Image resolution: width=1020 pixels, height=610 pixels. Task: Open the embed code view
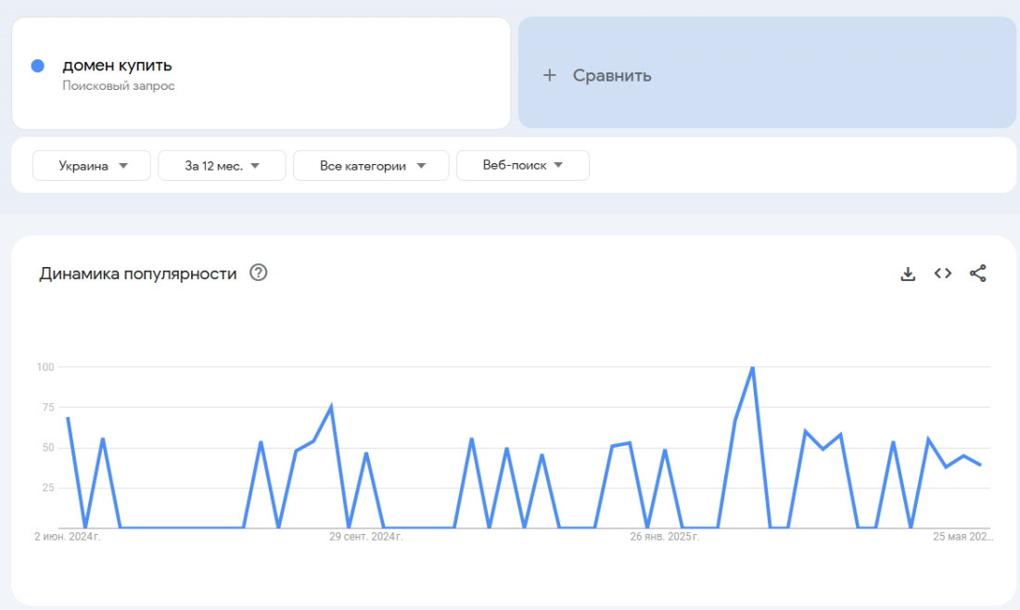coord(943,273)
